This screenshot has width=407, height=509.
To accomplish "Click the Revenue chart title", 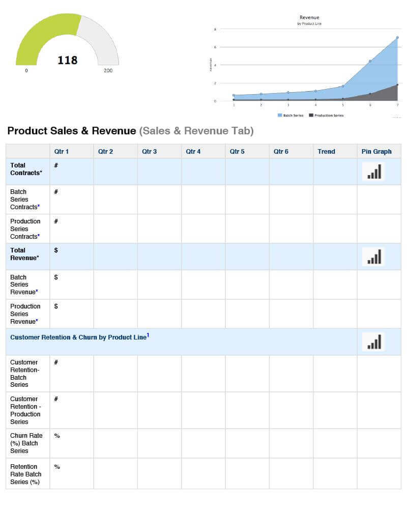I will click(309, 17).
